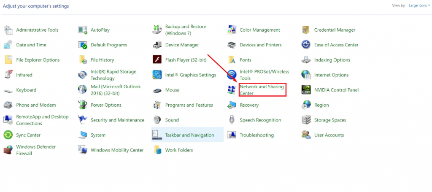Click the Ease of Access Center icon
432x192 pixels.
306,45
